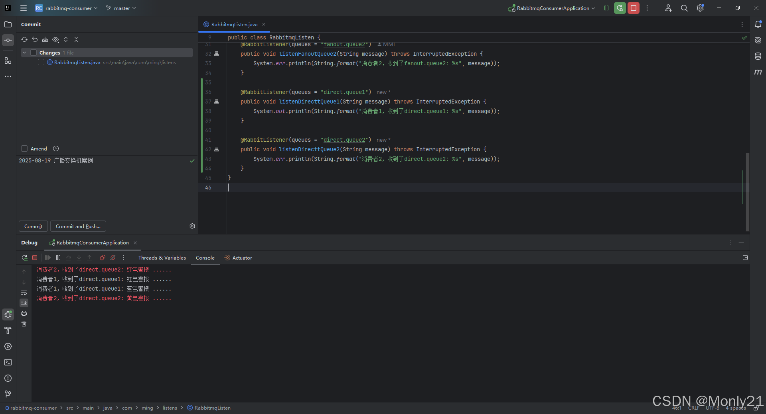This screenshot has width=766, height=414.
Task: Clear all console output
Action: click(x=24, y=324)
